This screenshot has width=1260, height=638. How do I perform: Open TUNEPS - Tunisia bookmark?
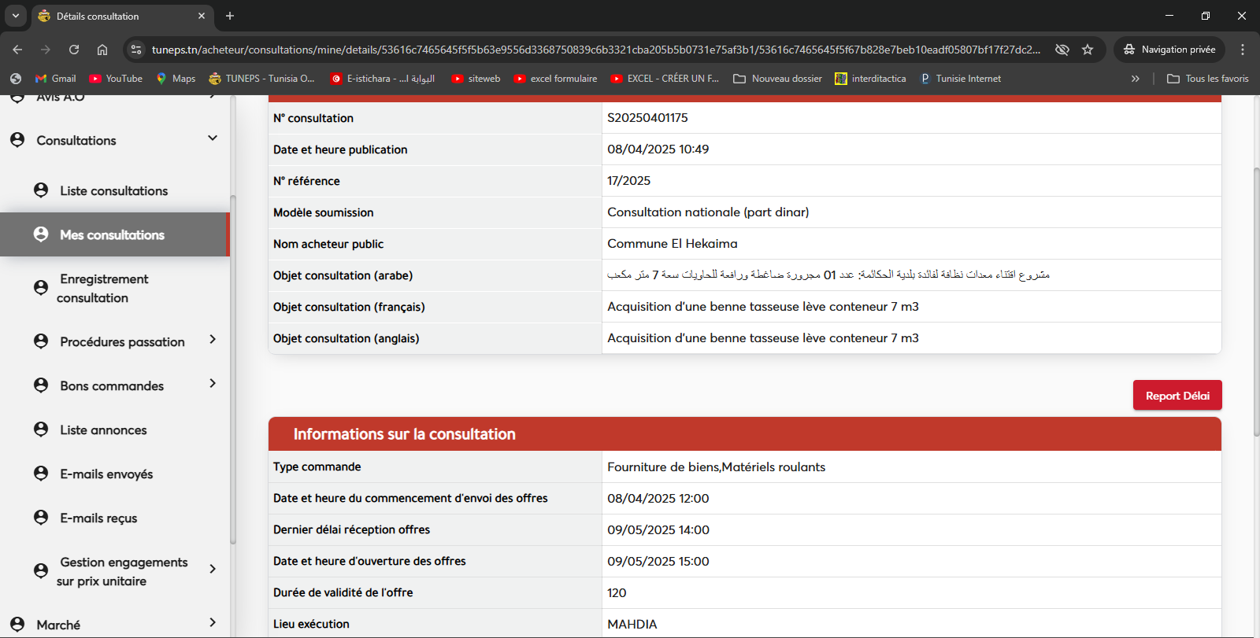tap(261, 79)
